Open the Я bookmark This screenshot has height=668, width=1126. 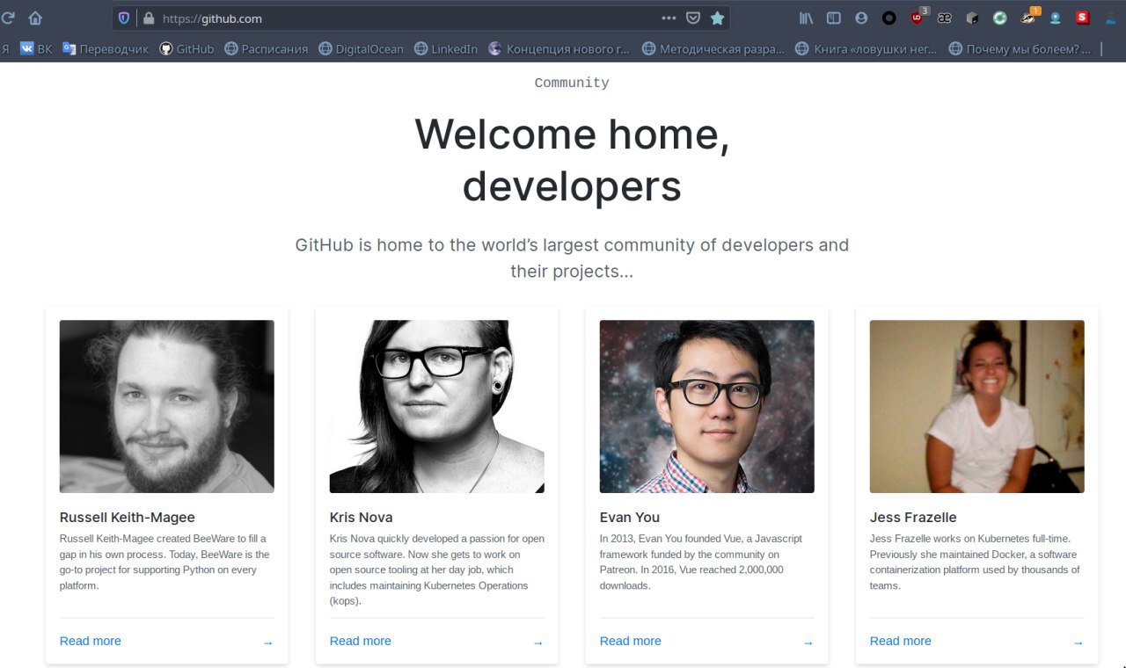5,49
